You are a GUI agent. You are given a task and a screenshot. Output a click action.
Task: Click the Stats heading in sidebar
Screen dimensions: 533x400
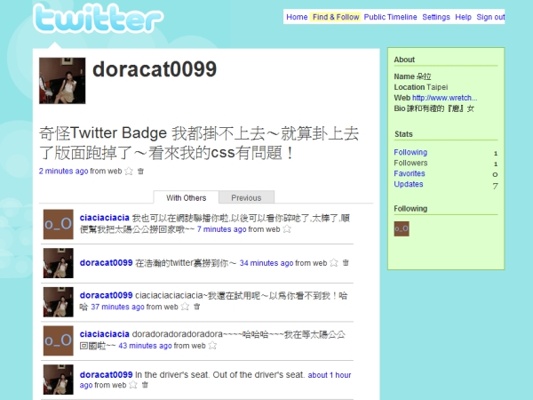pos(403,134)
